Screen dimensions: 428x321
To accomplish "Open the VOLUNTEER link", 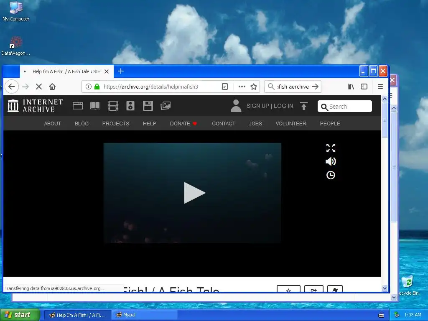I will click(x=291, y=124).
